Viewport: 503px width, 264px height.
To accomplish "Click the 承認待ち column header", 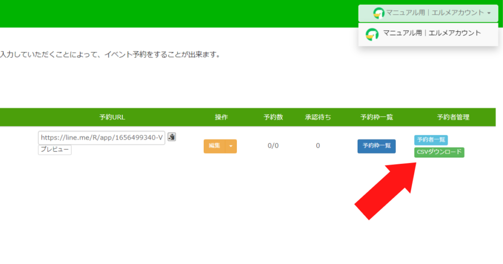I will coord(318,117).
